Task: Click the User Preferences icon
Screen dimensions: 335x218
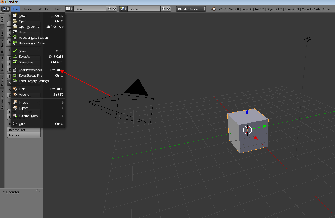Action: tap(14, 70)
